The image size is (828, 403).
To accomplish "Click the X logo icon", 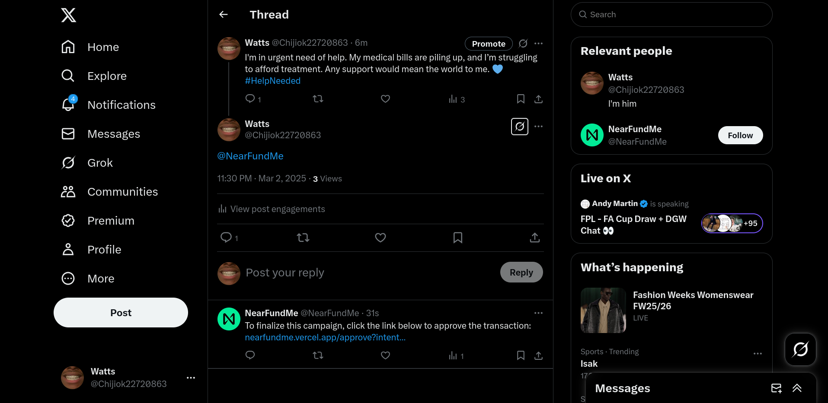I will (x=68, y=15).
